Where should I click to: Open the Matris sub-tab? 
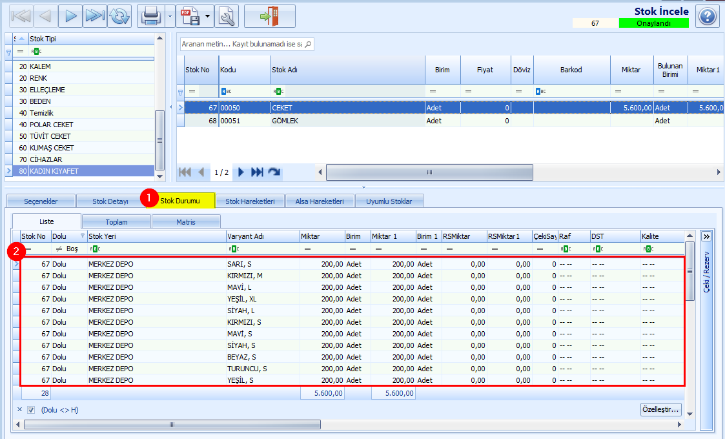tap(186, 222)
